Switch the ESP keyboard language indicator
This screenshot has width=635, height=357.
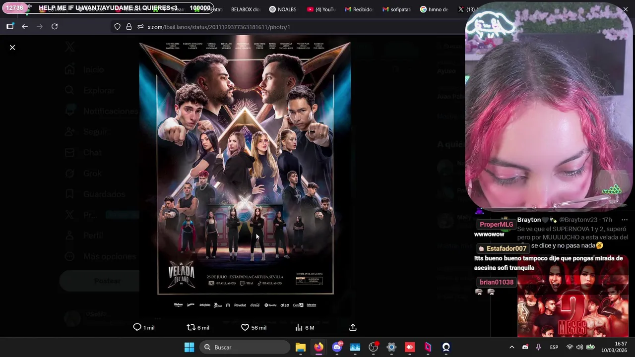554,347
